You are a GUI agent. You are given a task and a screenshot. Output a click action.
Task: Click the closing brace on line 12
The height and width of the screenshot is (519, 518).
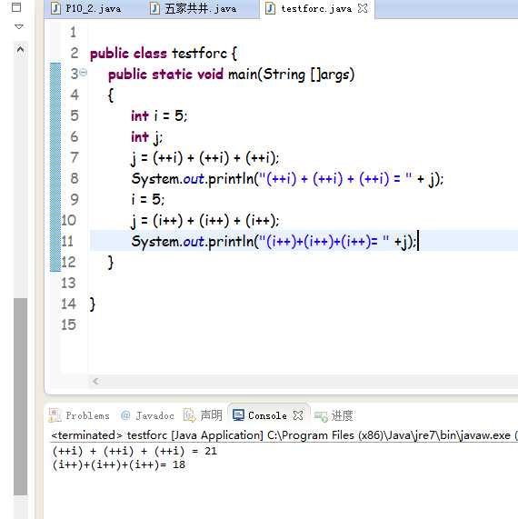coord(111,263)
